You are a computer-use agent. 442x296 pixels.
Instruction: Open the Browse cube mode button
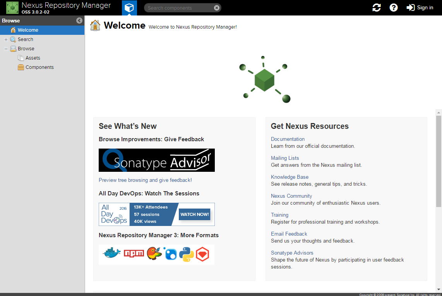[x=129, y=8]
